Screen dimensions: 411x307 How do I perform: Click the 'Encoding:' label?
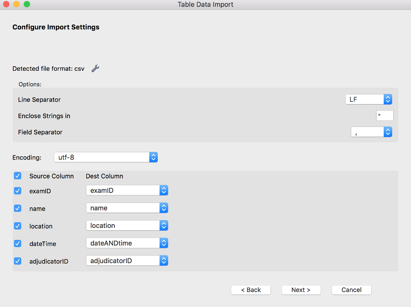coord(27,158)
